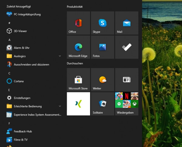The image size is (182, 147).
Task: Click the Spotify icon in Wiedergeben folder
Action: pos(119,104)
